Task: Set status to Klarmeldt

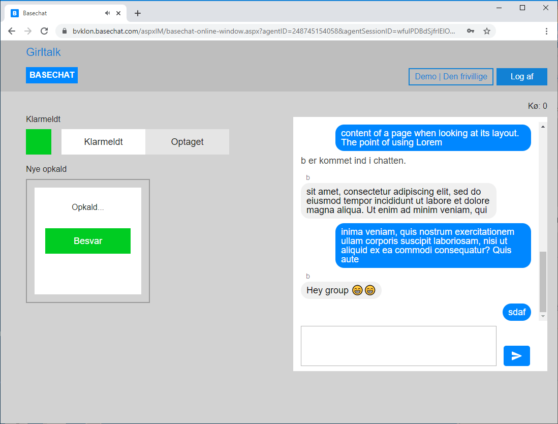Action: pos(103,142)
